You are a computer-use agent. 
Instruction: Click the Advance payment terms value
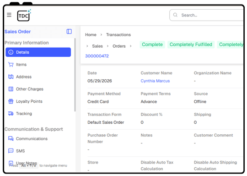(x=149, y=101)
